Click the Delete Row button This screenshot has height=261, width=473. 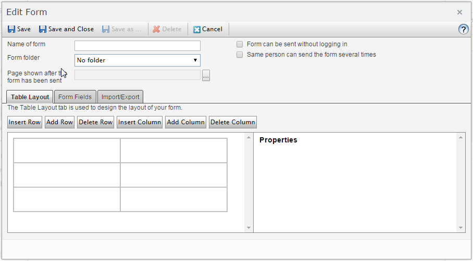click(95, 122)
